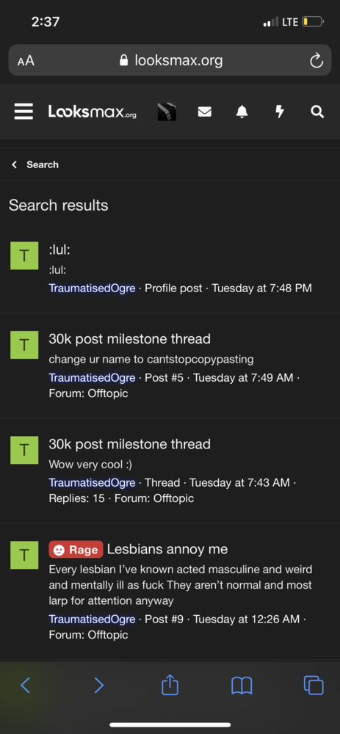Image resolution: width=340 pixels, height=734 pixels.
Task: Open the ':lul:' profile post result
Action: 59,250
